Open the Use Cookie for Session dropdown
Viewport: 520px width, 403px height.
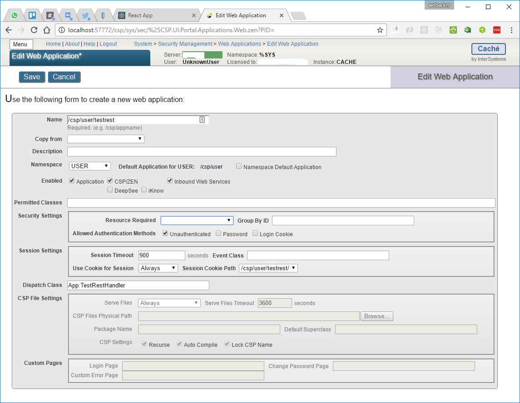pyautogui.click(x=158, y=268)
